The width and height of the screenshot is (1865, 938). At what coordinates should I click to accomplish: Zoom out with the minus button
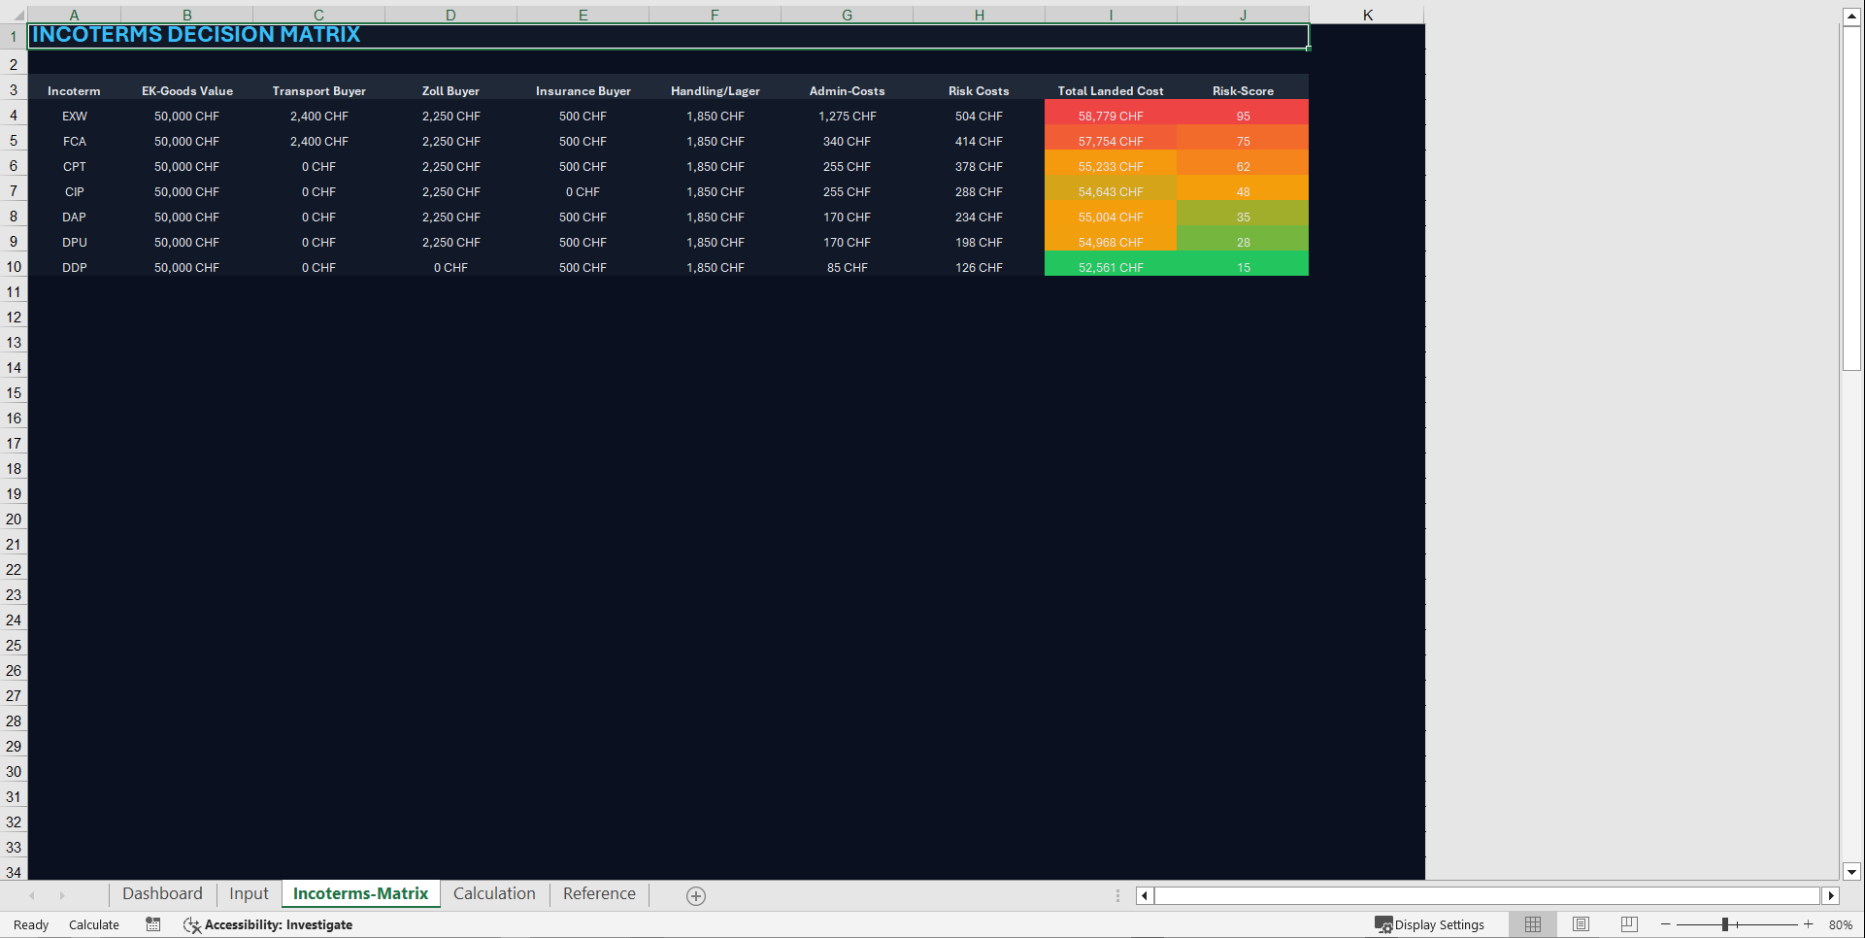[1666, 924]
